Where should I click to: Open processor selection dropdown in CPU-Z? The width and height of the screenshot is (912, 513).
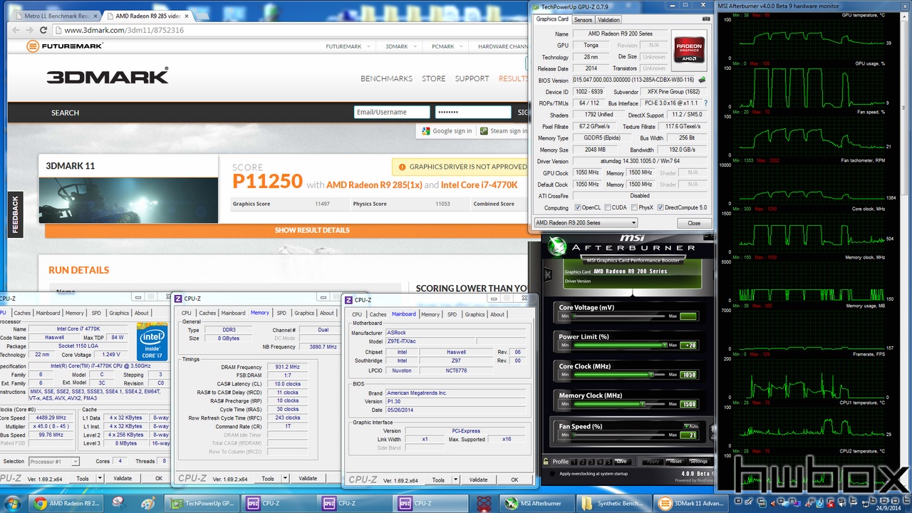(53, 462)
